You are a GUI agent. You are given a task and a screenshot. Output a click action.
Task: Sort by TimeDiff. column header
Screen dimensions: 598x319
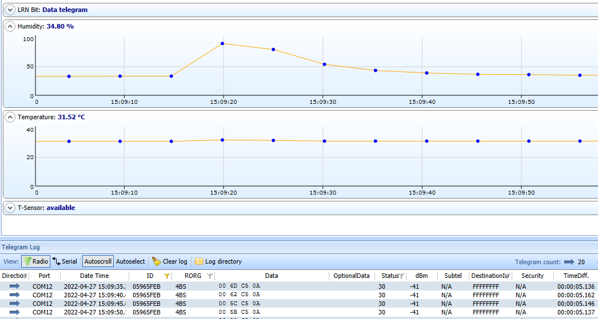tap(576, 276)
